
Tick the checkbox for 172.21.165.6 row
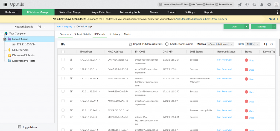(63, 69)
